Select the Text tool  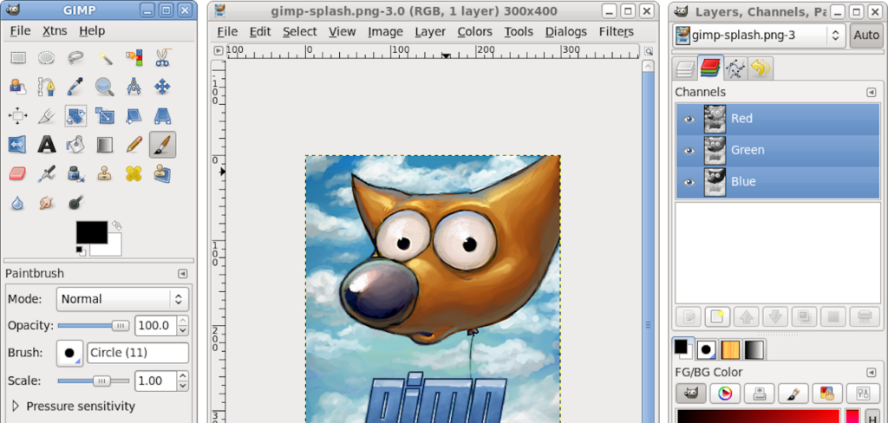point(47,145)
